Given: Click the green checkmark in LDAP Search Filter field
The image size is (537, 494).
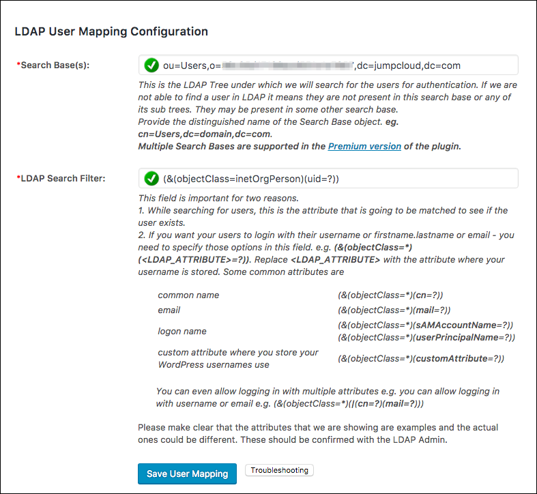Looking at the screenshot, I should (x=151, y=179).
